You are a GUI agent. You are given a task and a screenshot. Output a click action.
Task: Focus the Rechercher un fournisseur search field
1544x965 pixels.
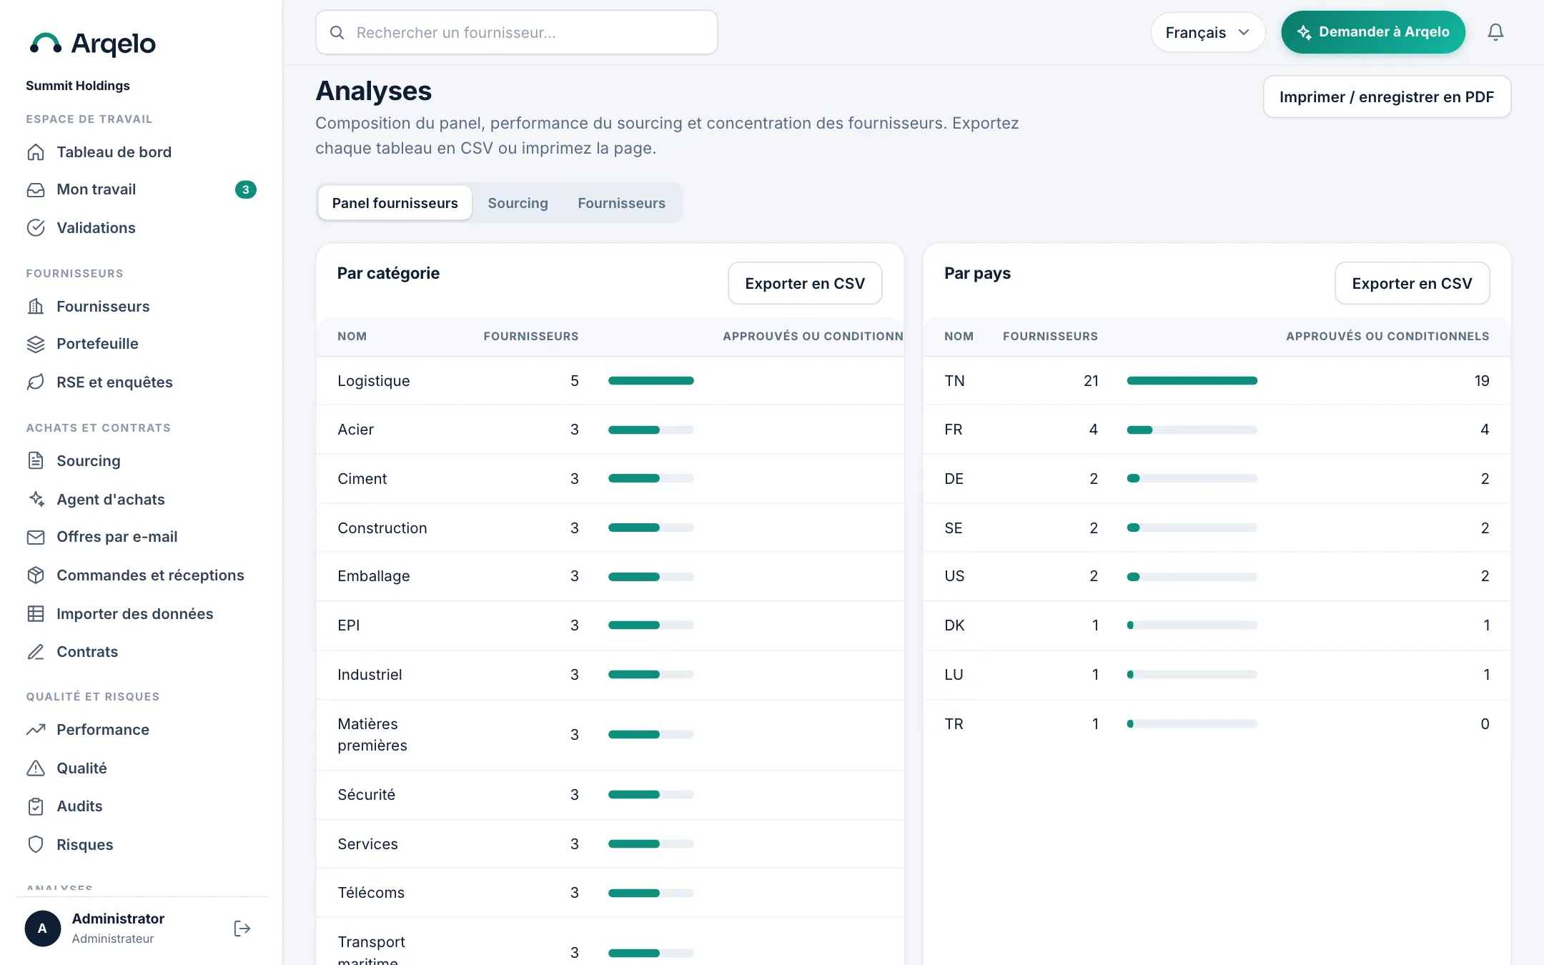click(x=516, y=32)
